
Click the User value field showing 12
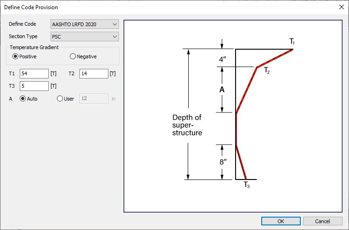click(x=94, y=98)
